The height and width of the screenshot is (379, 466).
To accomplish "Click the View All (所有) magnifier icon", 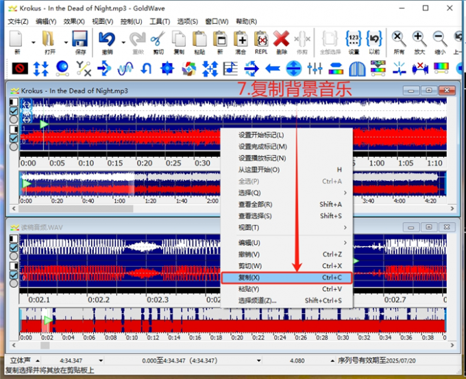I will click(399, 39).
